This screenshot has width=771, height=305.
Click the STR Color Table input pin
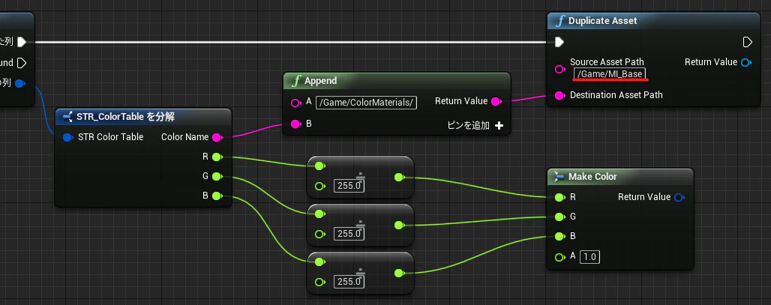(x=67, y=138)
